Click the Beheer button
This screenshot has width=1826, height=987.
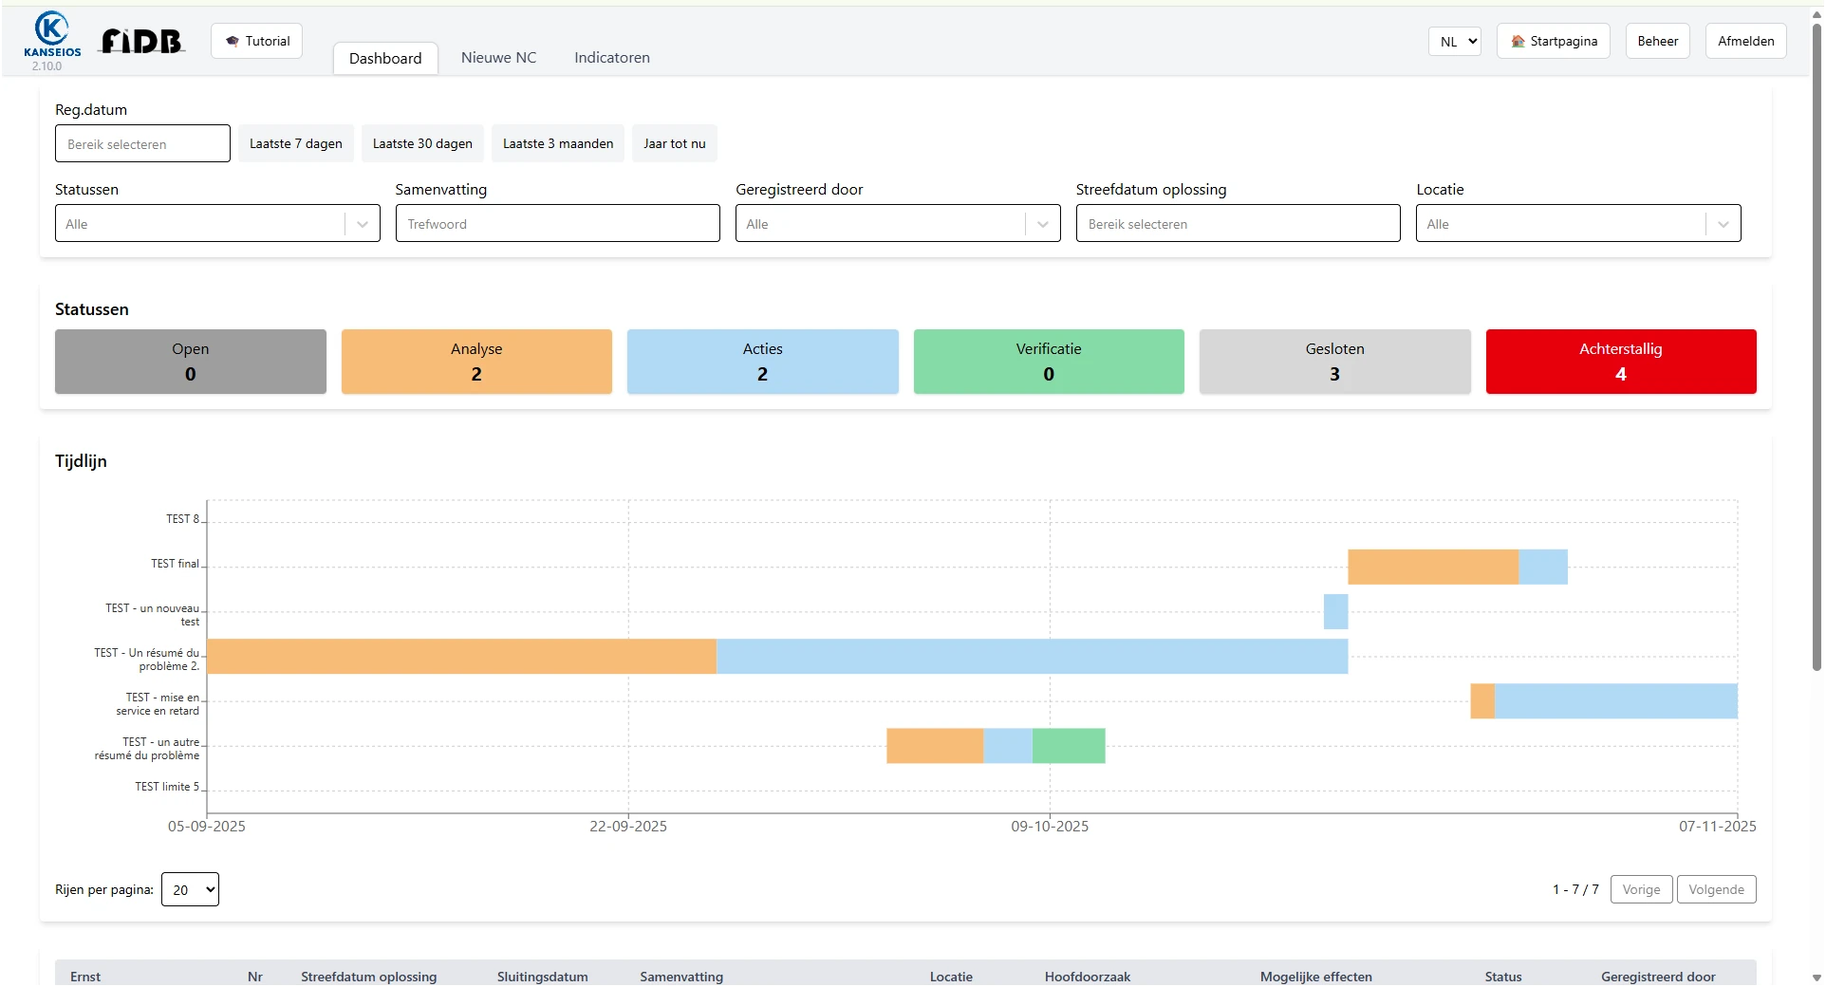[1657, 41]
